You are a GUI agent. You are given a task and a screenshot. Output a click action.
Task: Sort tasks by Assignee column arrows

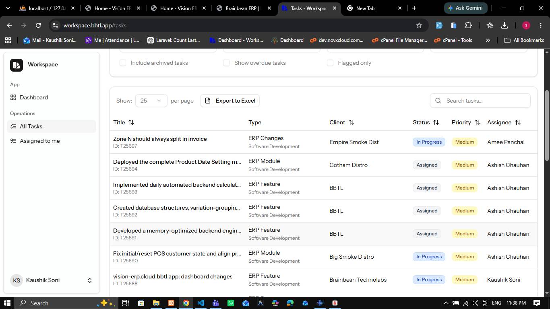pos(518,122)
